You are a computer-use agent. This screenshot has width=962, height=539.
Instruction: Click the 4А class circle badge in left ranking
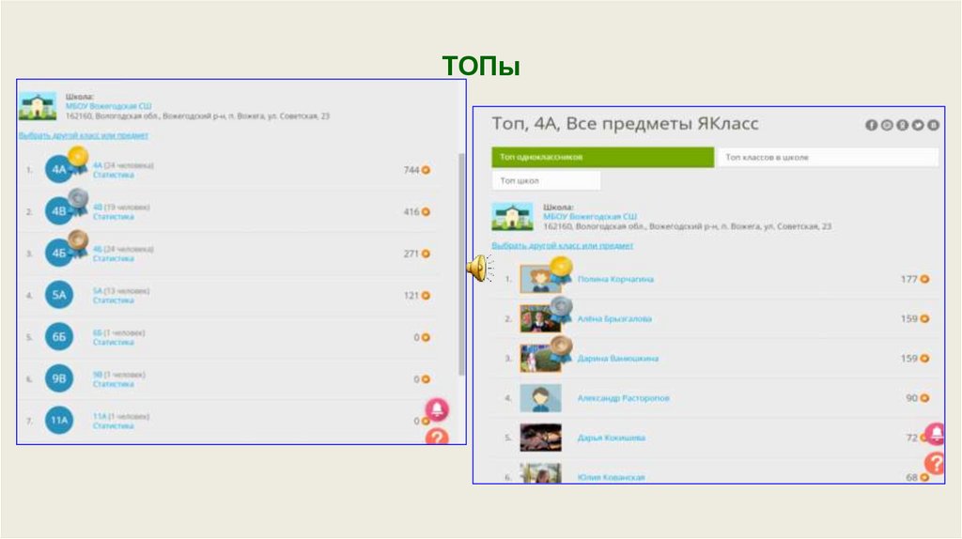coord(59,170)
